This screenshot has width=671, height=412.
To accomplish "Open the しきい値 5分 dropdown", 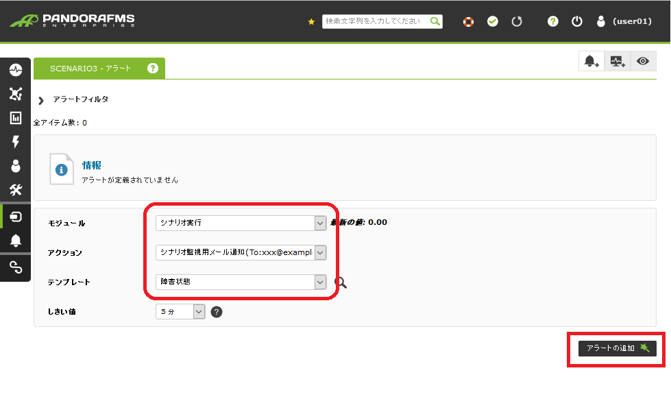I will [180, 311].
